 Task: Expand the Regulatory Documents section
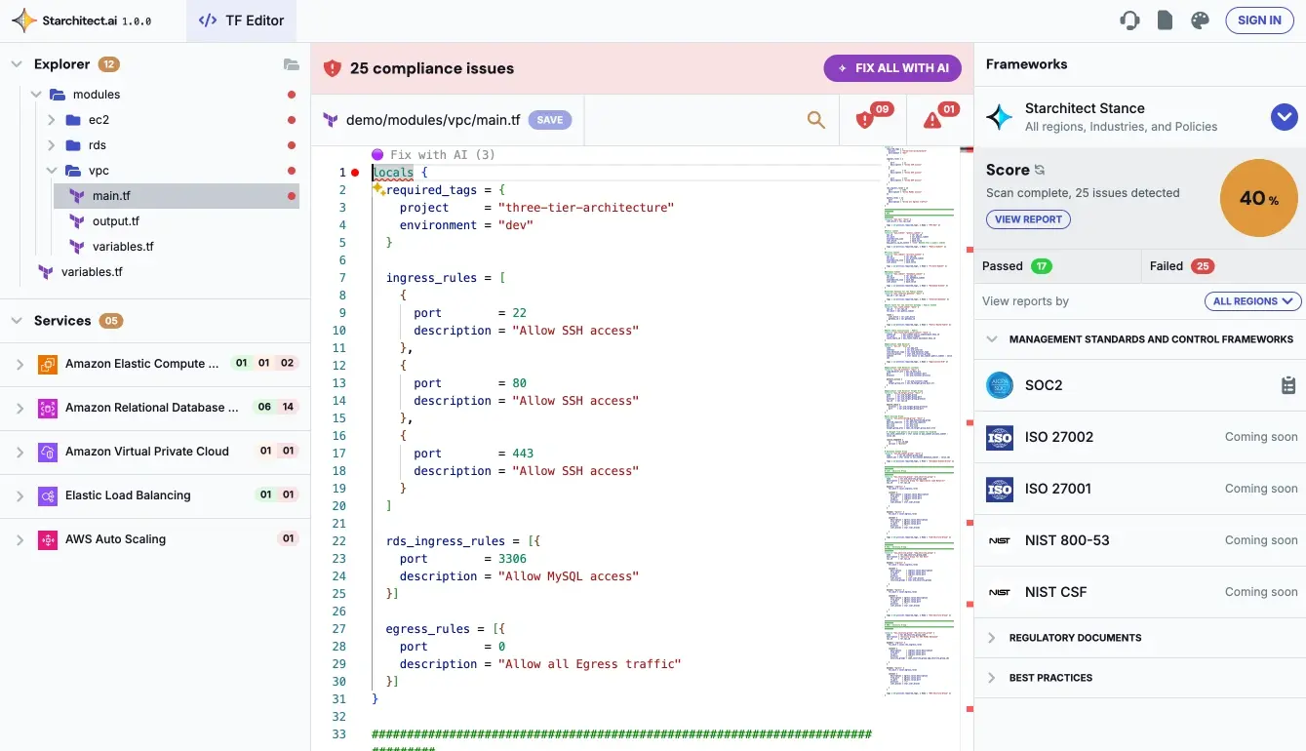992,638
